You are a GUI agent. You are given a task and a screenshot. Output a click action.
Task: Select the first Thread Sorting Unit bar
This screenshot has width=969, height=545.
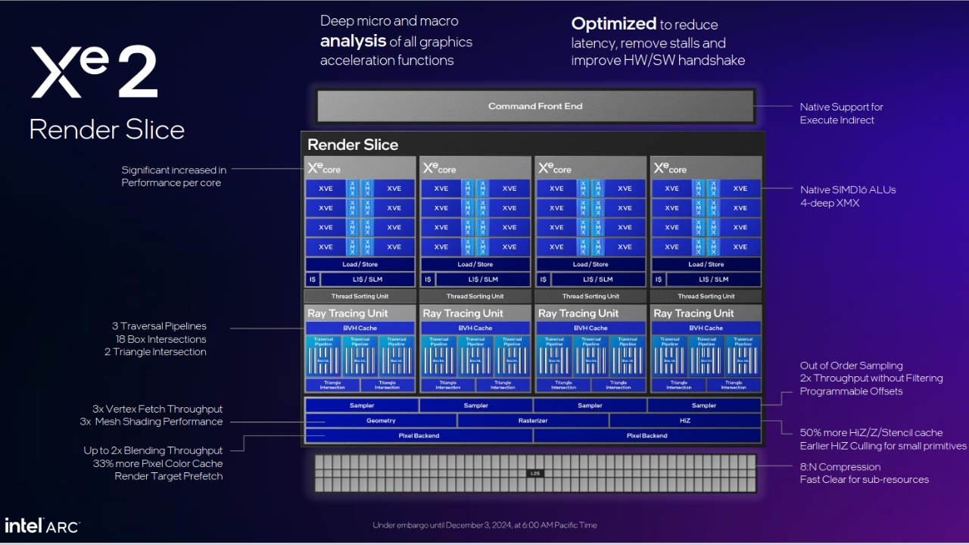point(360,296)
